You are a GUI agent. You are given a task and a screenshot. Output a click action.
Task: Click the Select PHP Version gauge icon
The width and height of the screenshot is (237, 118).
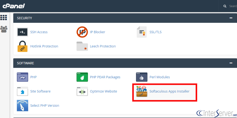point(23,106)
